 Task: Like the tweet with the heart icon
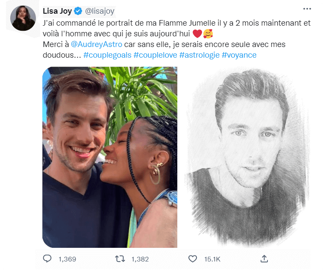click(x=193, y=259)
